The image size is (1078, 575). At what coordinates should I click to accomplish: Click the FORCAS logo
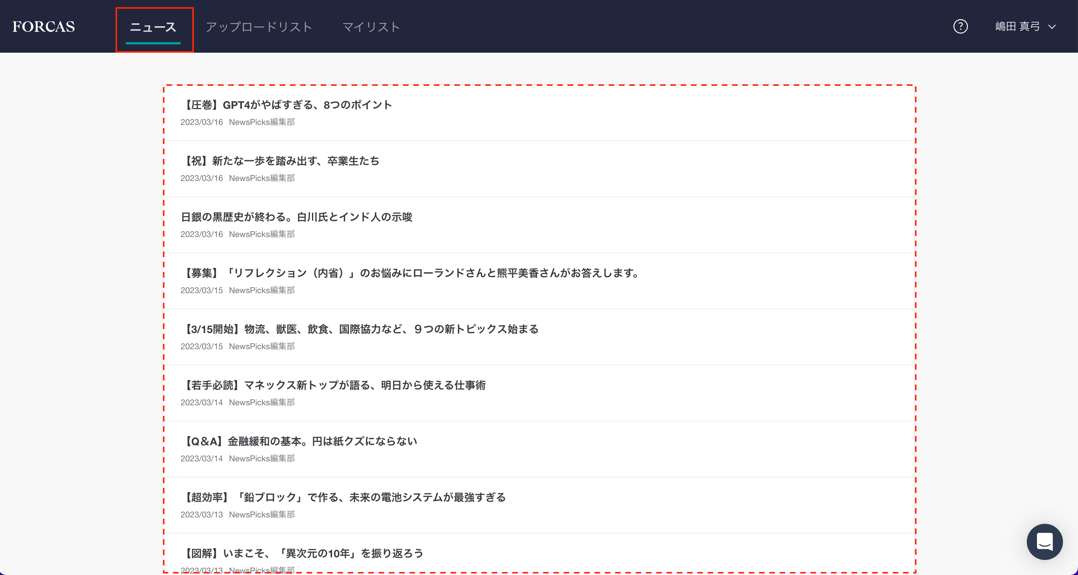[44, 26]
